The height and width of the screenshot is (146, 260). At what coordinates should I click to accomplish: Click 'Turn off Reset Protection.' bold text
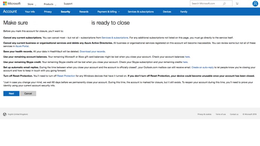click(18, 76)
